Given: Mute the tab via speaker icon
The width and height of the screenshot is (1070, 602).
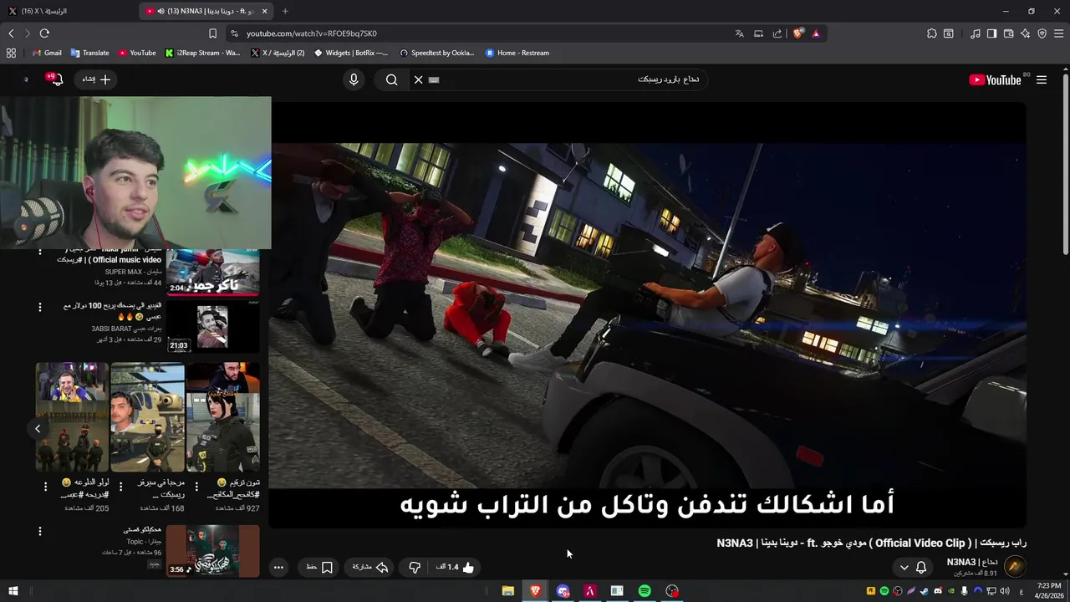Looking at the screenshot, I should pos(160,11).
